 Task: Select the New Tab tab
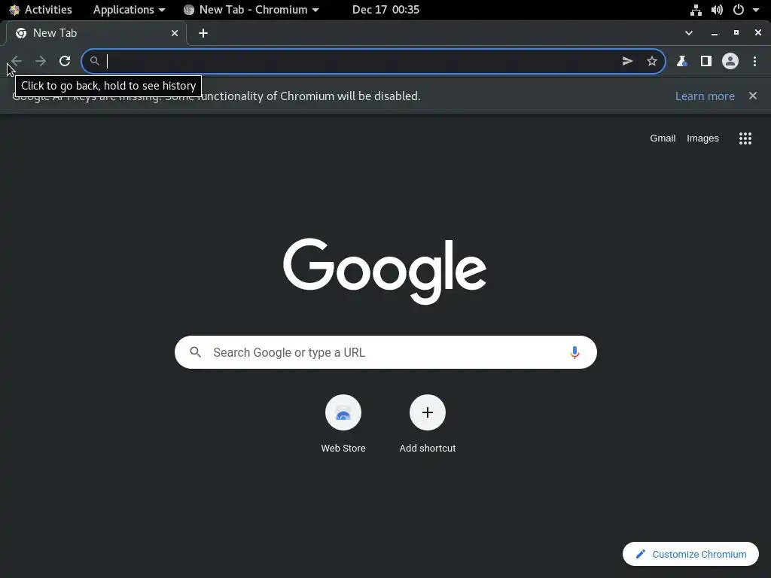pyautogui.click(x=96, y=33)
